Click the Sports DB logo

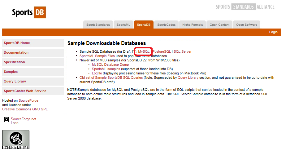pyautogui.click(x=29, y=12)
